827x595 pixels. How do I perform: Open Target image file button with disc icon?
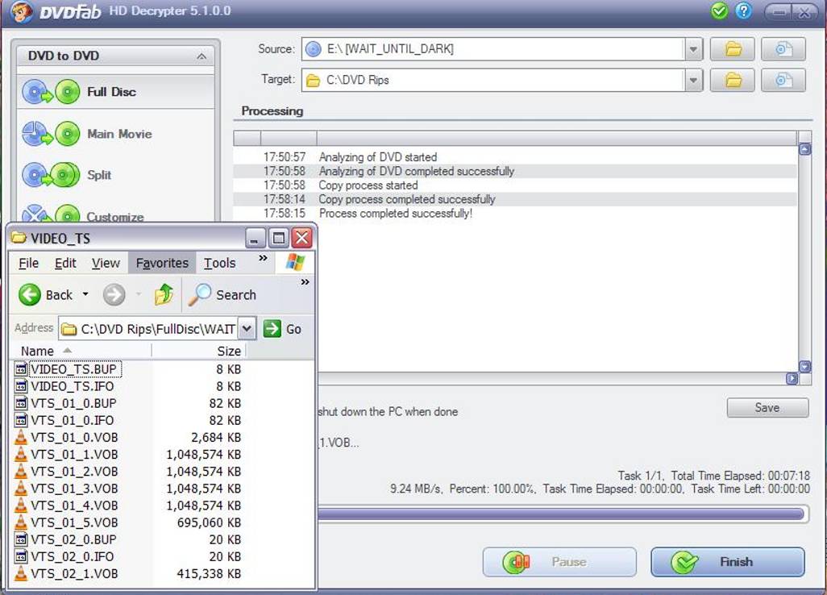tap(783, 80)
